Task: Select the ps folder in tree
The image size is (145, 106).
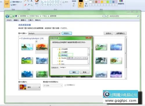Action: pyautogui.click(x=62, y=61)
